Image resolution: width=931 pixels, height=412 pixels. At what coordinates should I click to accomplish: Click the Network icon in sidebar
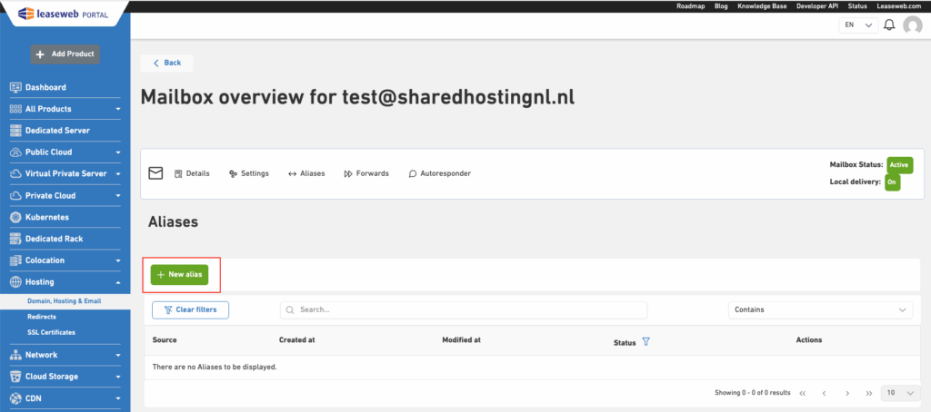(x=16, y=355)
